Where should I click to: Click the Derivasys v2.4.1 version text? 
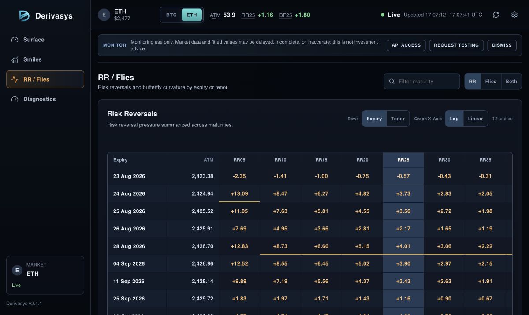pyautogui.click(x=24, y=304)
